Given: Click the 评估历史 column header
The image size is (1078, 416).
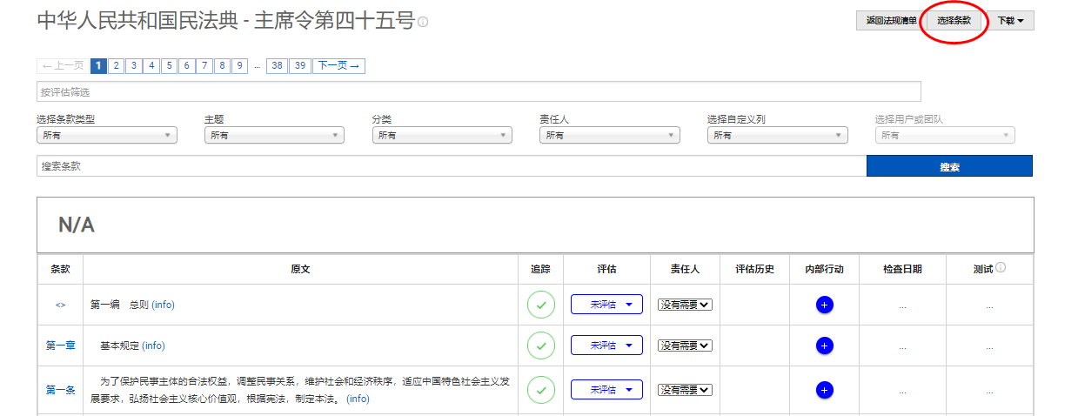Looking at the screenshot, I should 755,269.
